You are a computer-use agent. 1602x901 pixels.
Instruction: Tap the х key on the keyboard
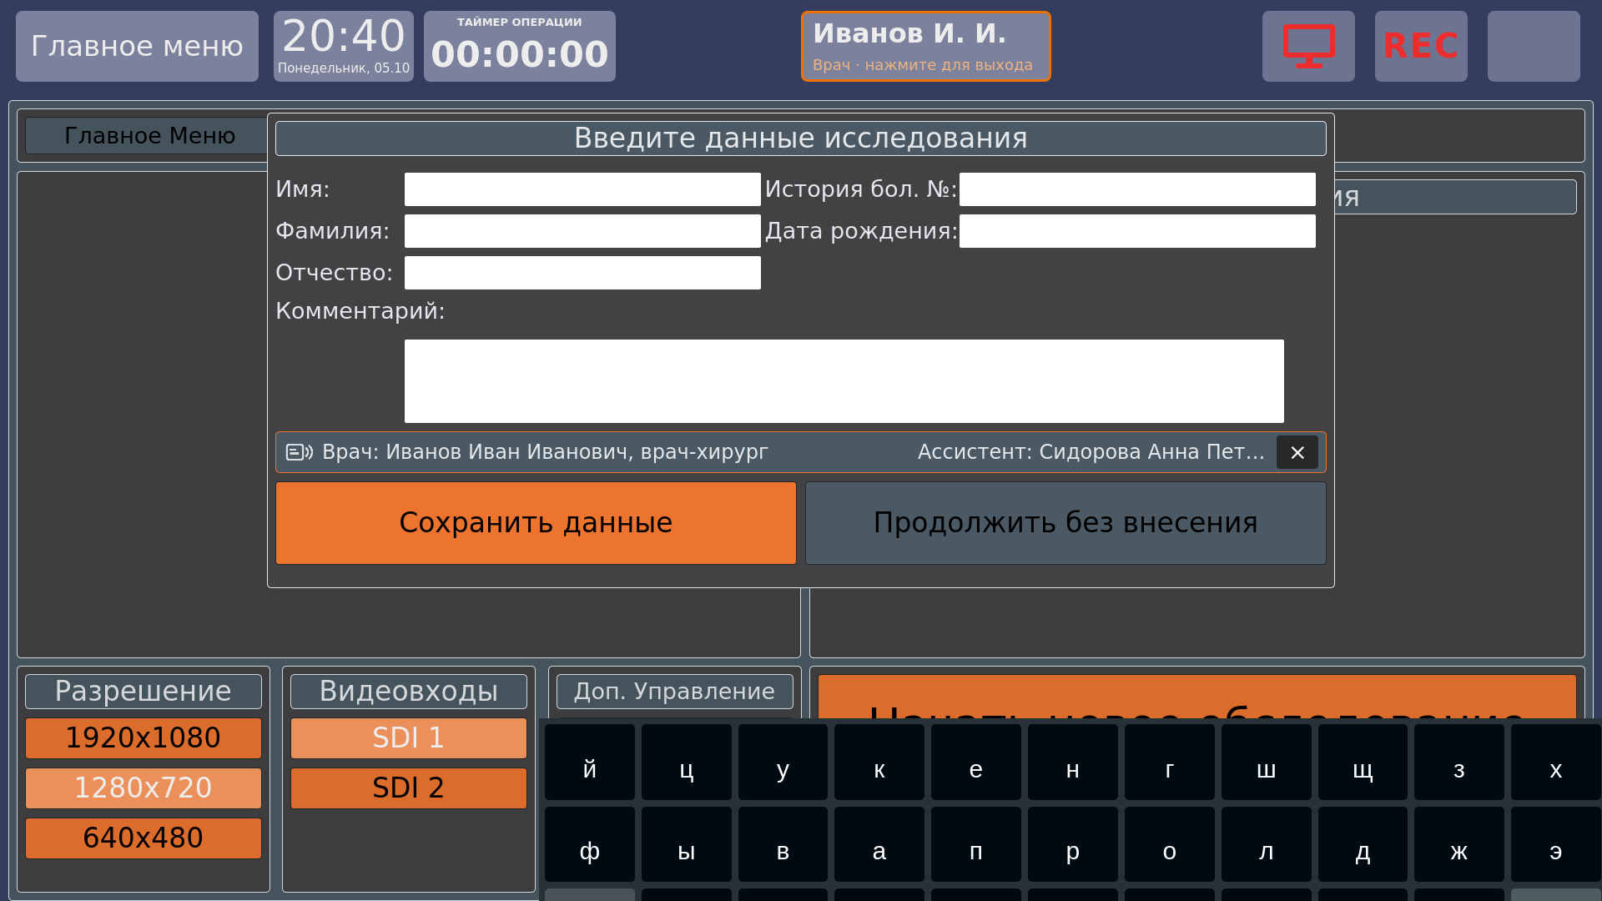tap(1556, 762)
